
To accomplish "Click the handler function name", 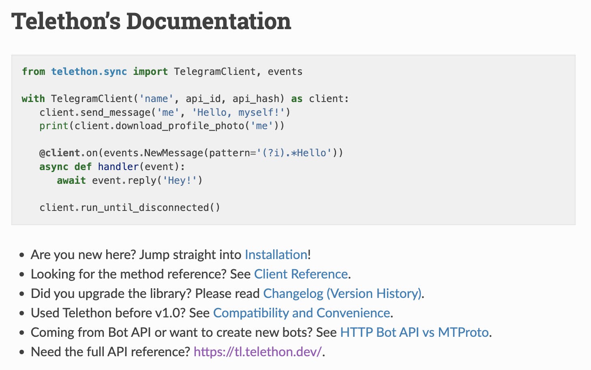I will tap(118, 167).
